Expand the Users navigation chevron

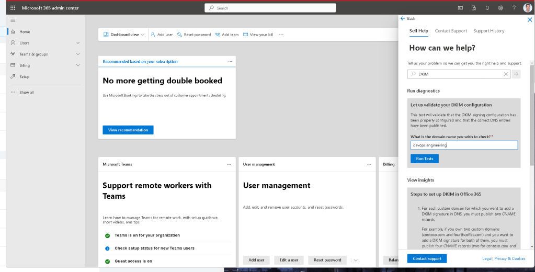pyautogui.click(x=78, y=43)
